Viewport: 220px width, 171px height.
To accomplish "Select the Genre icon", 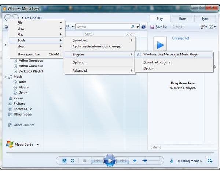I will point(15,93).
